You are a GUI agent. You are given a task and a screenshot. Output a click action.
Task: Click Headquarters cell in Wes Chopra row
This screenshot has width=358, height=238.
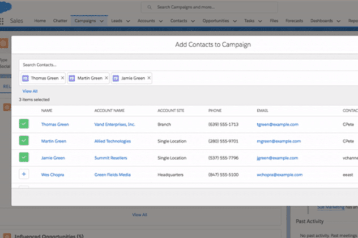pos(170,175)
